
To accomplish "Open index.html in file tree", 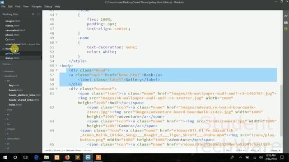I will [15, 104].
